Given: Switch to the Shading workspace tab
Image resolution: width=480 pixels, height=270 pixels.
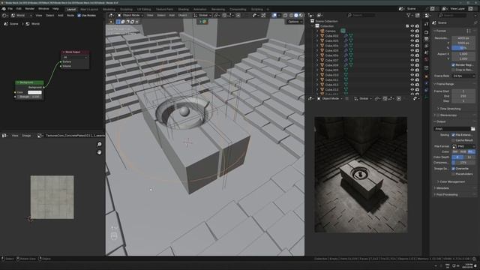Looking at the screenshot, I should pos(183,10).
